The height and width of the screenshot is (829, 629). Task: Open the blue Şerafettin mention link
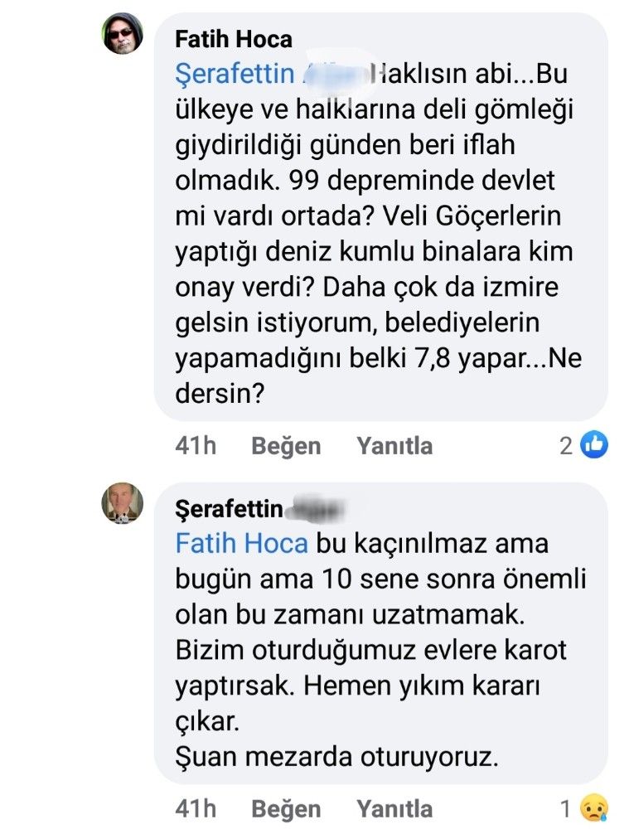click(235, 75)
